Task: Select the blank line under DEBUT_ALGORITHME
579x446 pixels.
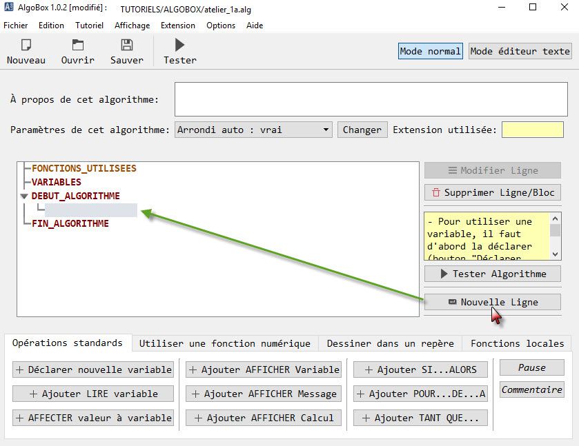Action: click(x=91, y=210)
